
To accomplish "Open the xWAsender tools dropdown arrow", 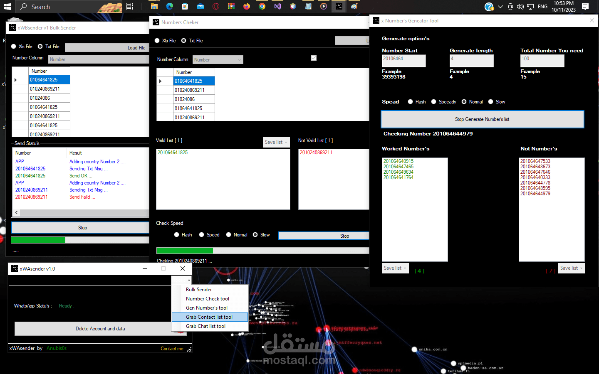I will (x=189, y=280).
